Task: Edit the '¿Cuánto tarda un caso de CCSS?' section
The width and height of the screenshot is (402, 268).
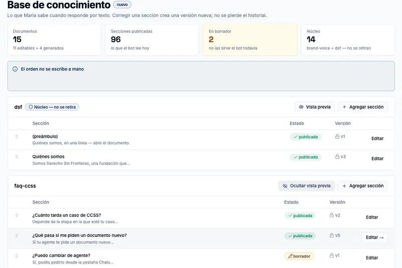Action: [x=372, y=217]
